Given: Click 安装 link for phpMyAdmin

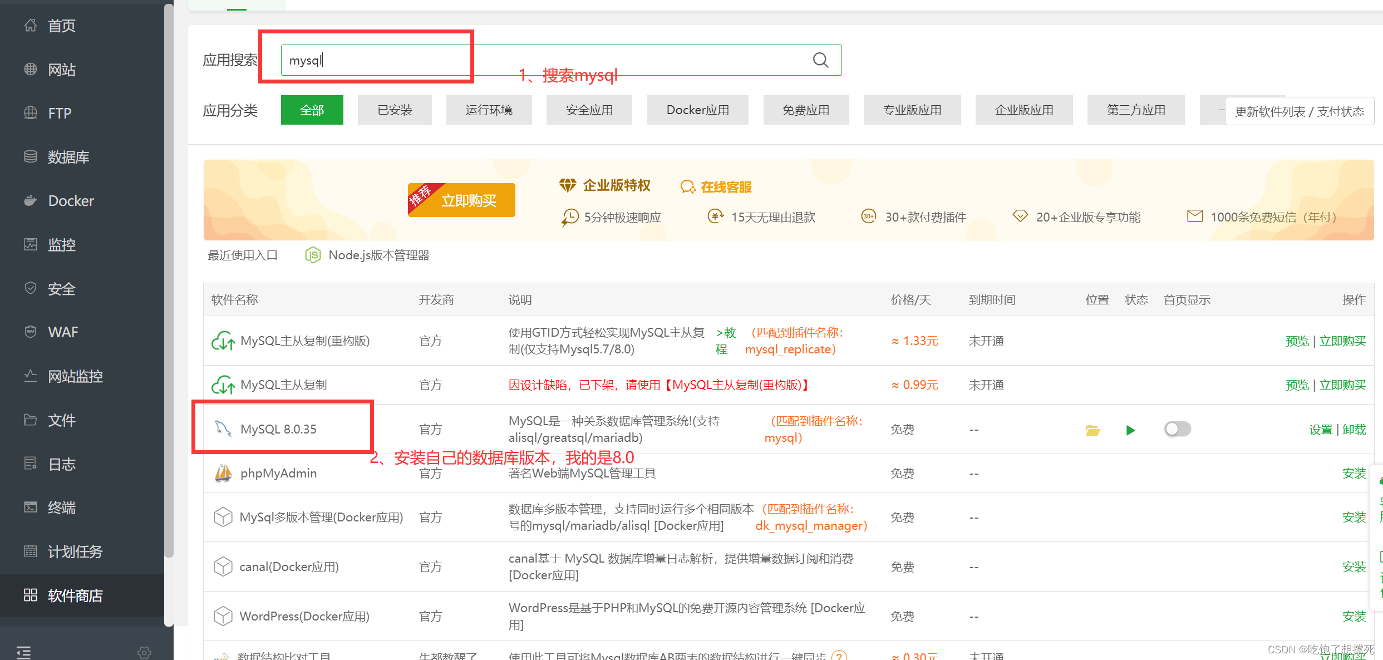Looking at the screenshot, I should pos(1354,474).
